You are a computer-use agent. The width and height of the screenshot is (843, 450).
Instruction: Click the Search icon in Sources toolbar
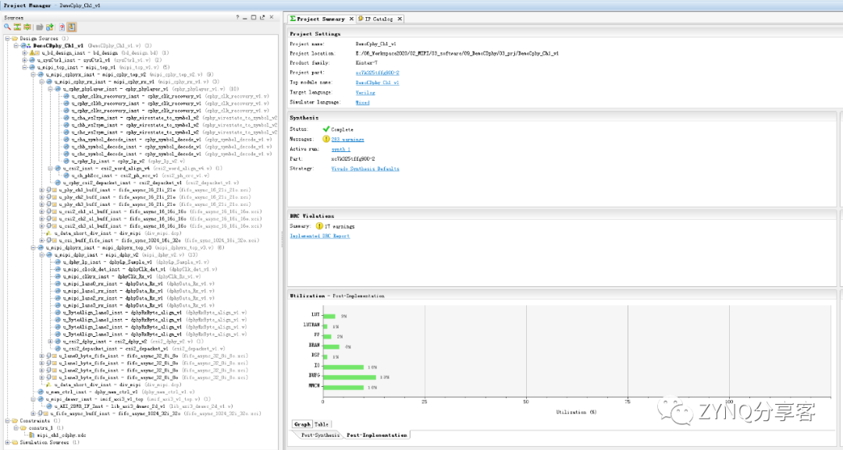[x=7, y=27]
